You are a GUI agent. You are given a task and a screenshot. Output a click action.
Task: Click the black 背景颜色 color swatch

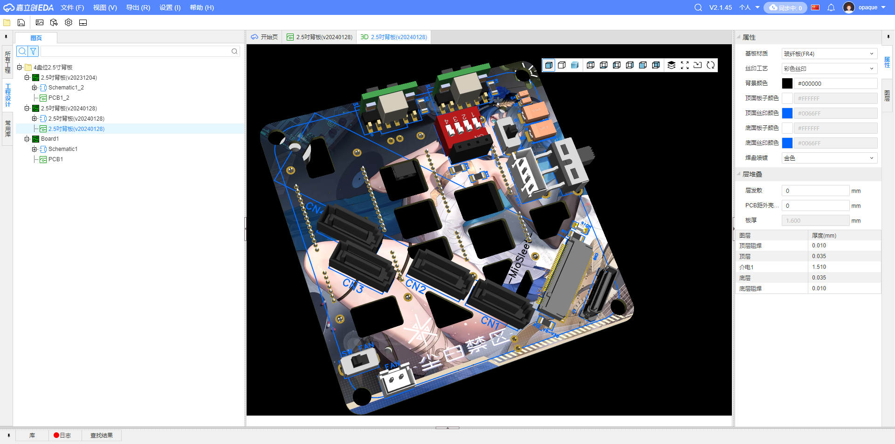pyautogui.click(x=787, y=83)
